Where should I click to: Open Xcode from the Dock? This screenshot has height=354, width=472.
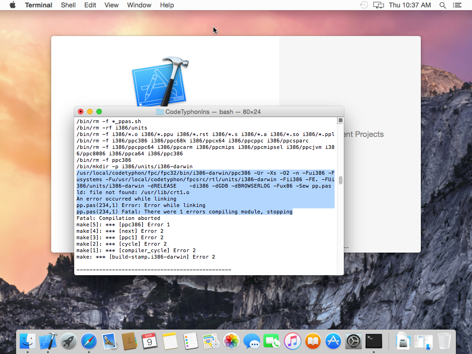coord(48,342)
